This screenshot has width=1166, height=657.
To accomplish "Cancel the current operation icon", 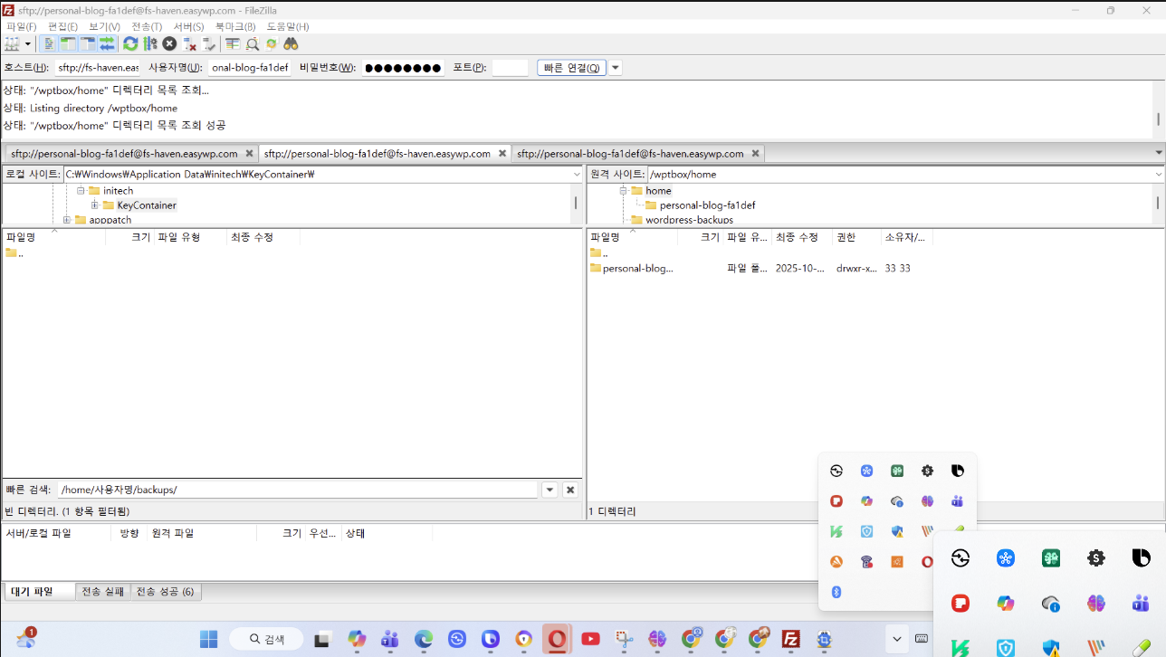I will click(169, 43).
